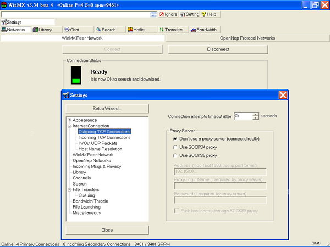
Task: Click the icon beside Settings label under toolbar
Action: pos(4,22)
